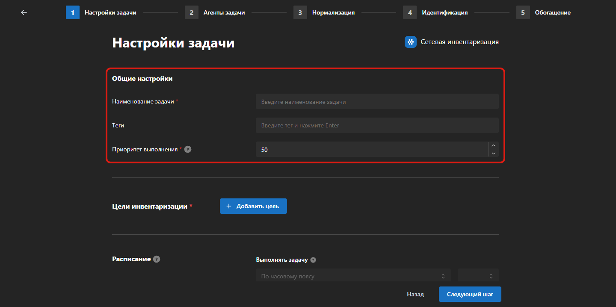616x307 pixels.
Task: Open help icon next to Выполнять задачу
Action: [x=313, y=260]
